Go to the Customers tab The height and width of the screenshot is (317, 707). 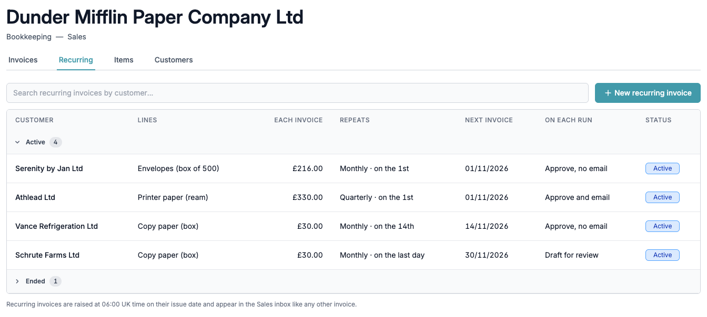(x=174, y=60)
